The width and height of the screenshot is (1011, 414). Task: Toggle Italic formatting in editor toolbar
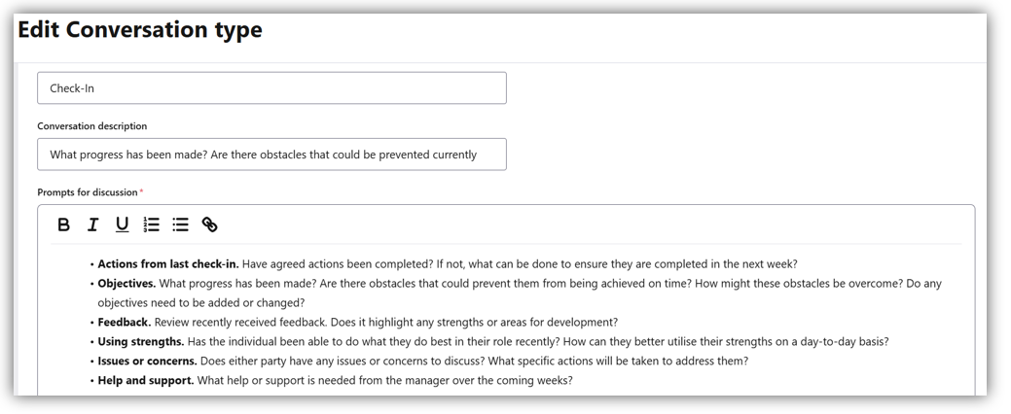pyautogui.click(x=92, y=224)
